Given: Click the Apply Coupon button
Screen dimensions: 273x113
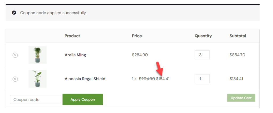Looking at the screenshot, I should [83, 99].
